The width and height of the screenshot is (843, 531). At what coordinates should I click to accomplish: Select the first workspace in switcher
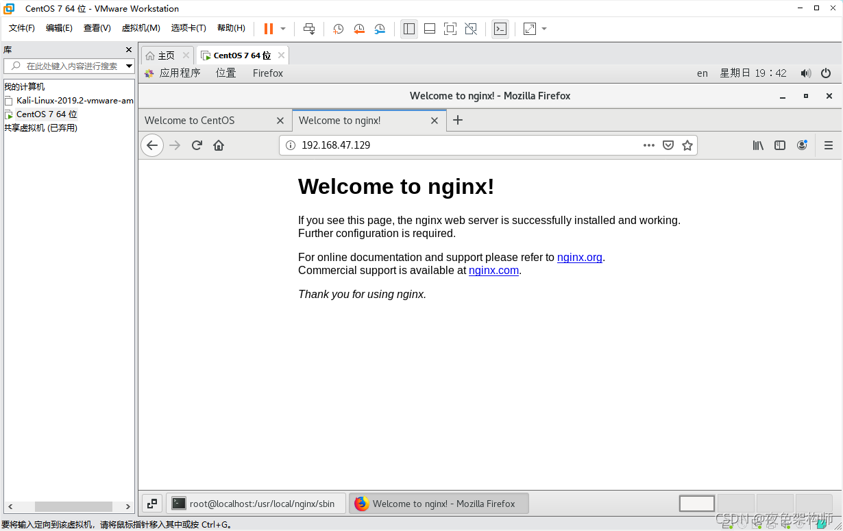697,504
